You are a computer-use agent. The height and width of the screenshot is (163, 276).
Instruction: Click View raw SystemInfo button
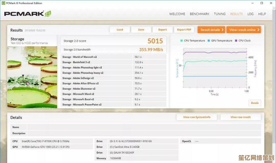197,117
